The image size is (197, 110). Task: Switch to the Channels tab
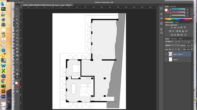(174, 39)
